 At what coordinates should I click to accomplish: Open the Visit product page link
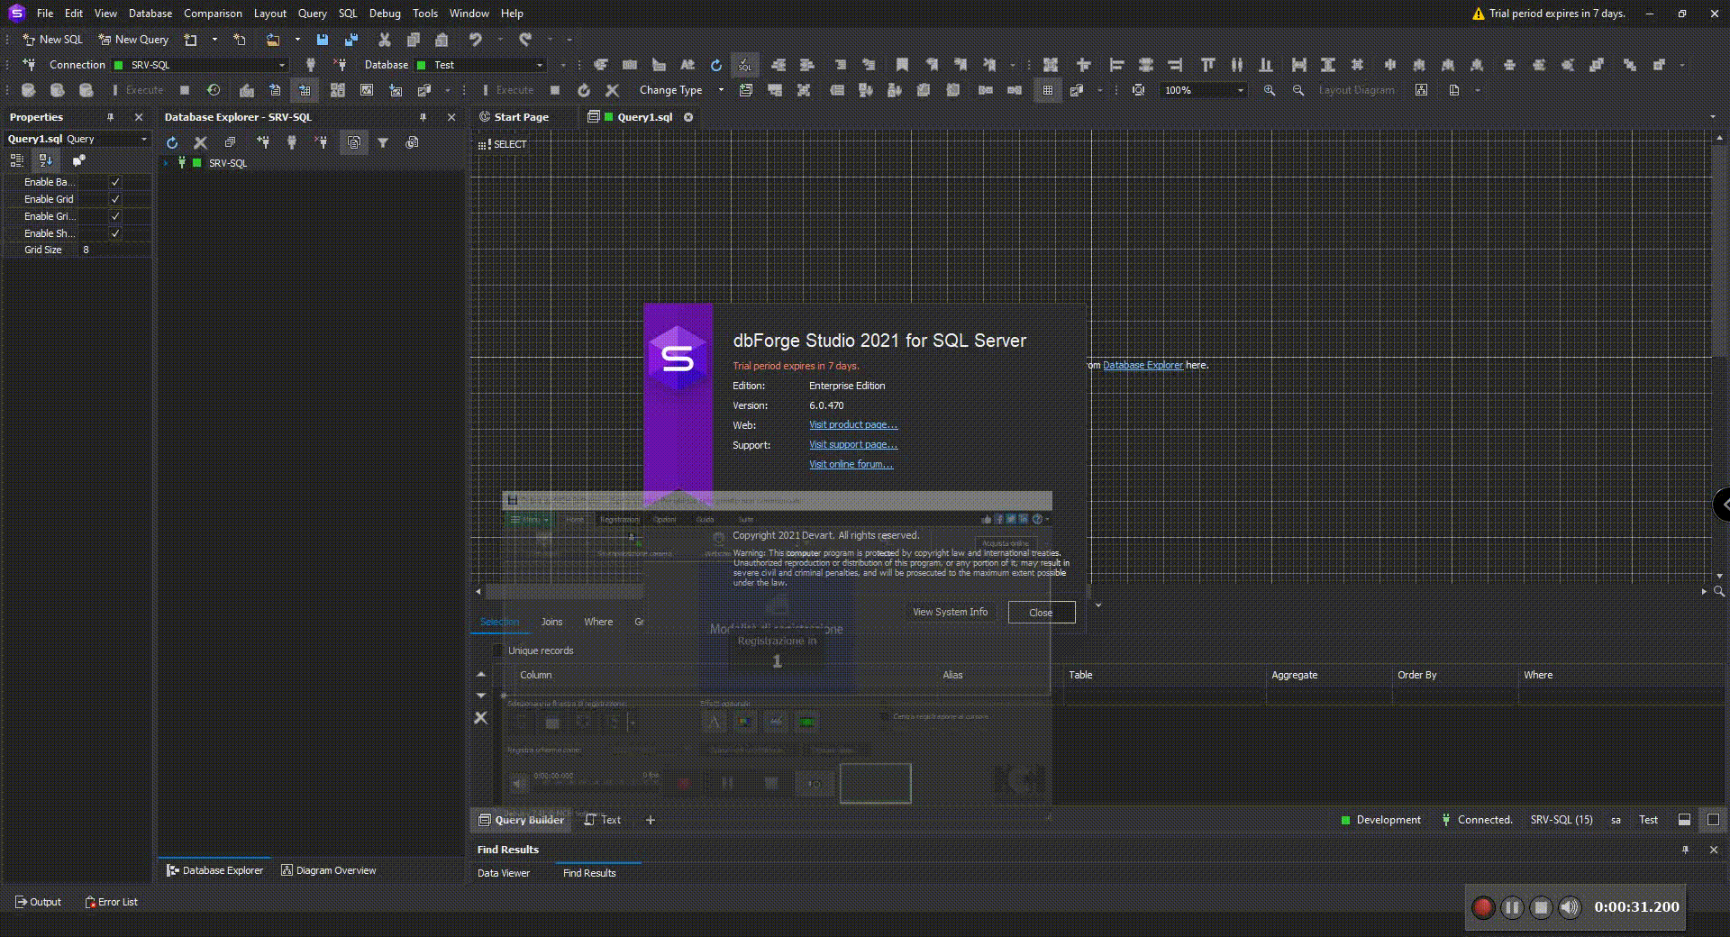pos(852,425)
